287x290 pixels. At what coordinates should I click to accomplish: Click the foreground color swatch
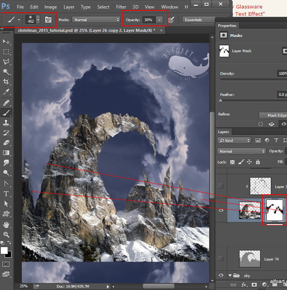coord(4,251)
